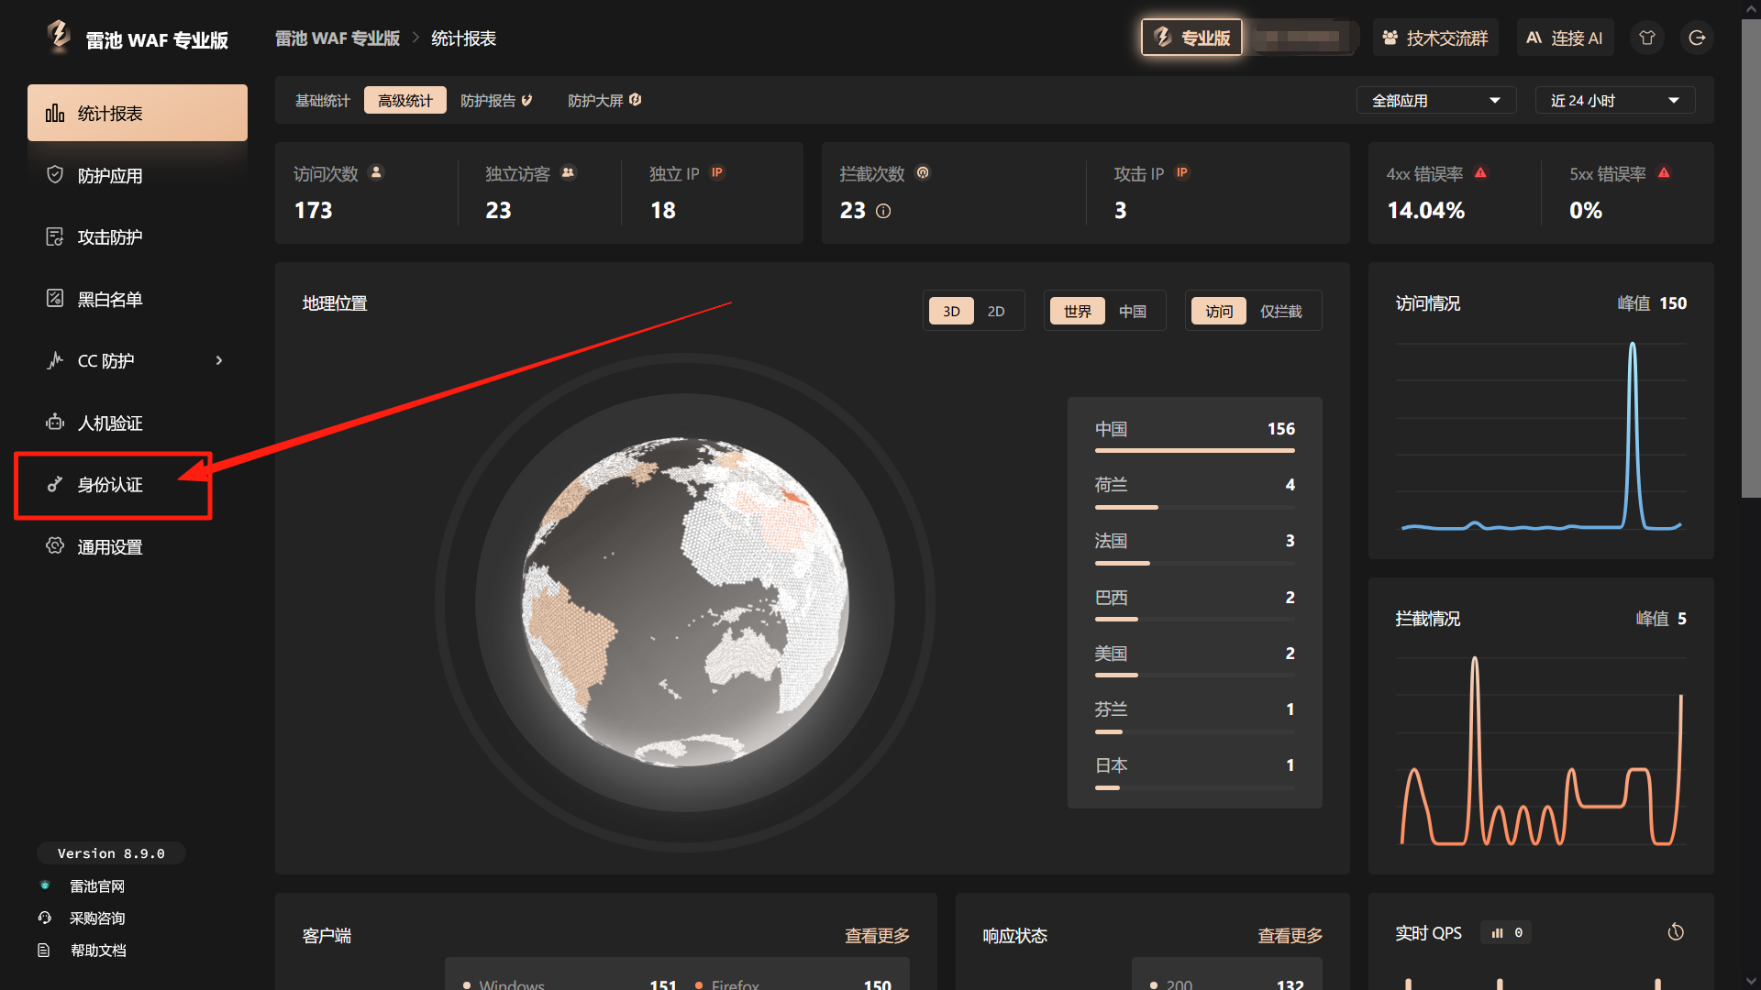Click the 专业版 badge button
The width and height of the screenshot is (1761, 990).
click(1191, 38)
